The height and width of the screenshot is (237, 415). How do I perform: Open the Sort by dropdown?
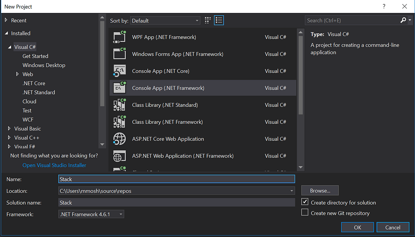tap(165, 21)
